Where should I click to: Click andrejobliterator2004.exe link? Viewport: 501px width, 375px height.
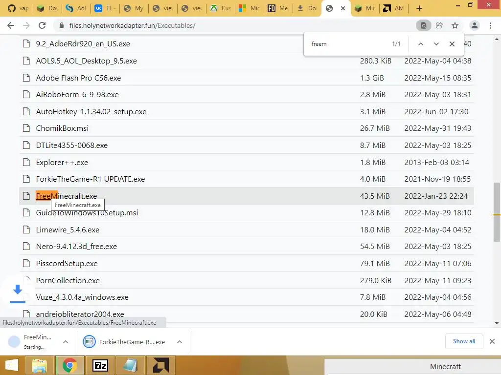(x=80, y=314)
